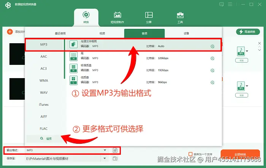Click the 高速转换 high-speed conversion button
266x168 pixels.
(x=248, y=32)
